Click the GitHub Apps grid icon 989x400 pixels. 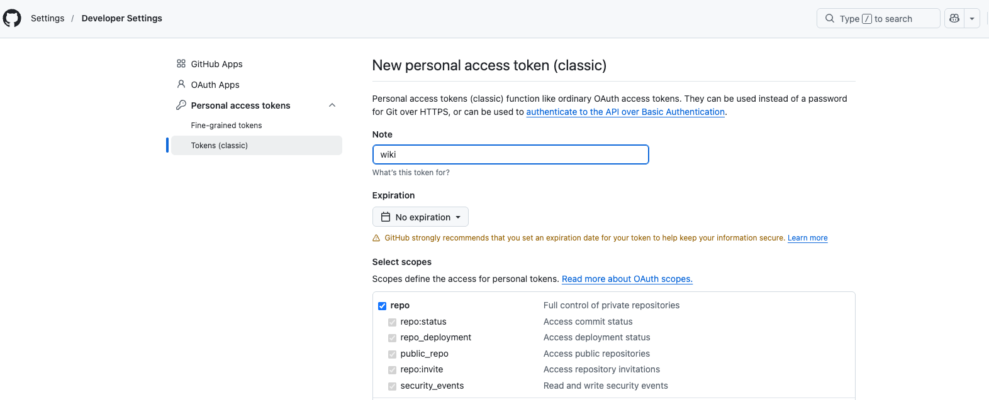pos(181,63)
